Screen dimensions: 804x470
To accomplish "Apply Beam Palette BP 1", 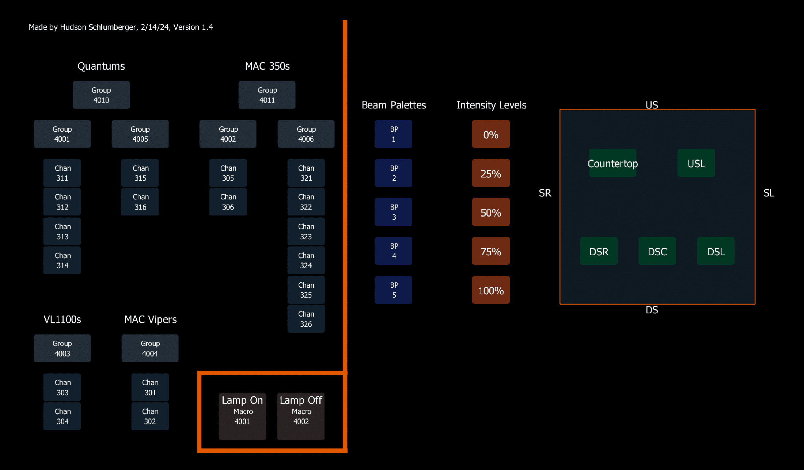I will 394,134.
